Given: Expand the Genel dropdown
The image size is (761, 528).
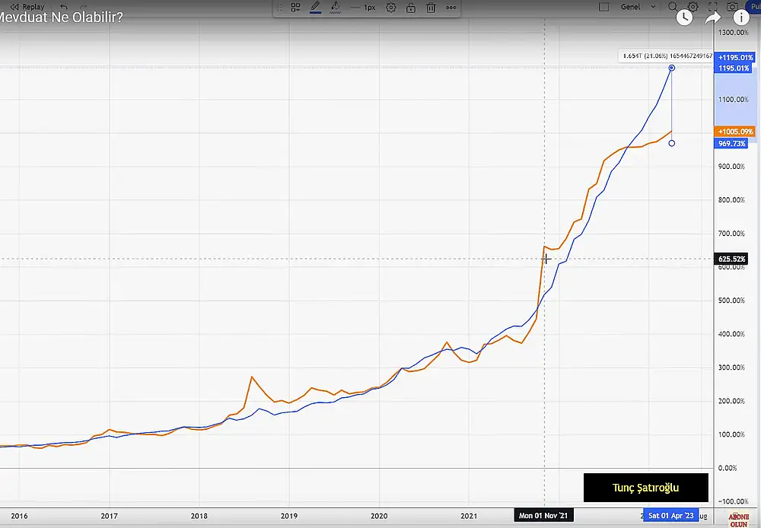Looking at the screenshot, I should 638,7.
